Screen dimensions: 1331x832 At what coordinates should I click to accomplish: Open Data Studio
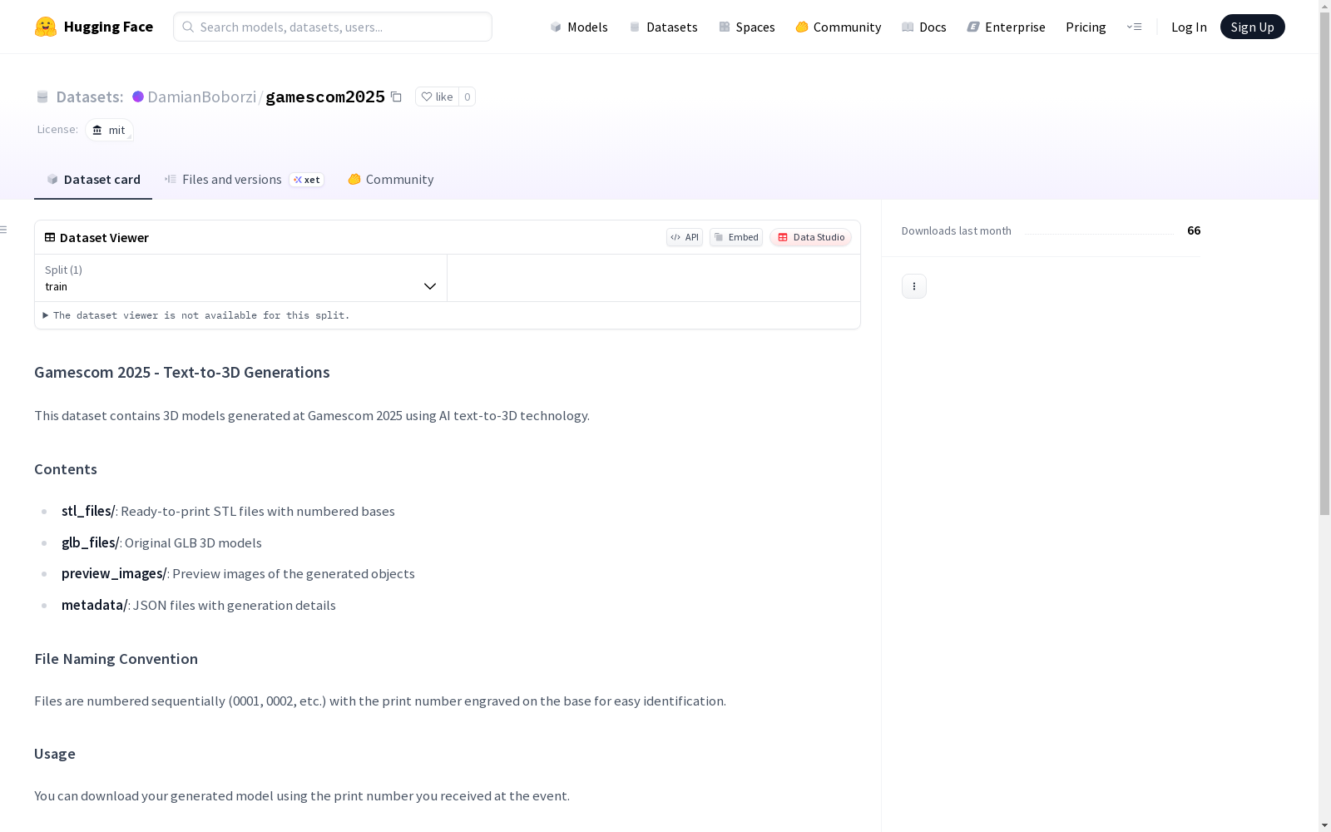(810, 237)
